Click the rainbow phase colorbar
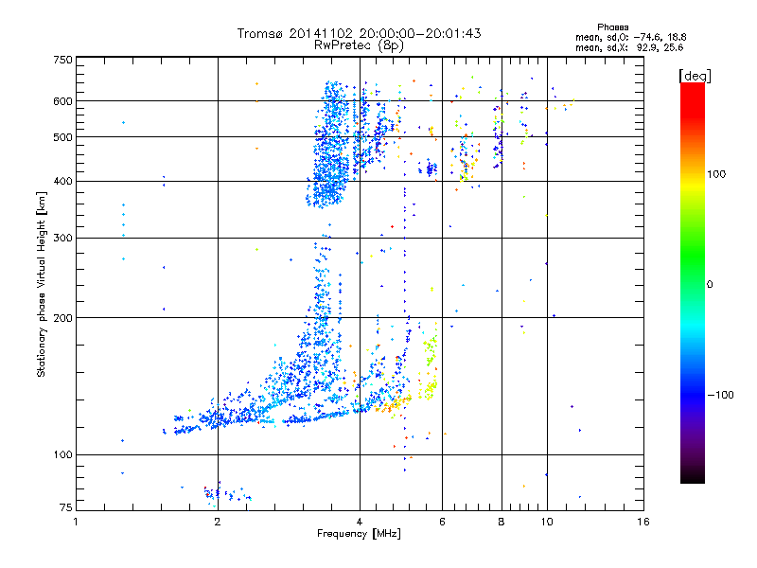Screen dimensions: 757x568 pyautogui.click(x=693, y=283)
